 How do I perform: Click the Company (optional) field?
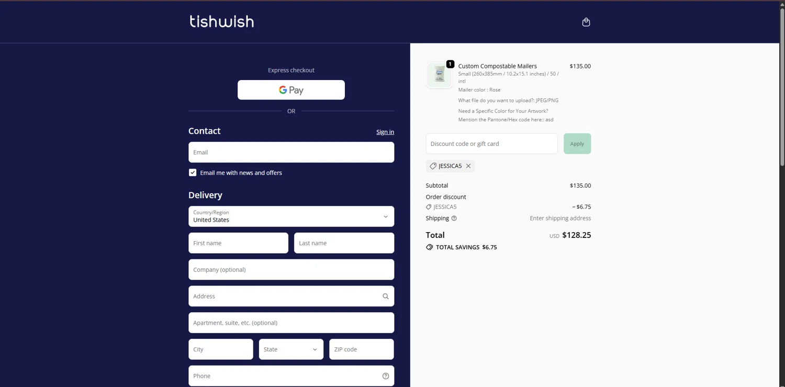[291, 270]
